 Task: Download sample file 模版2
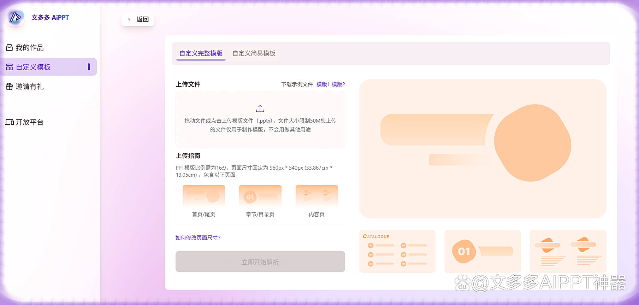(338, 84)
